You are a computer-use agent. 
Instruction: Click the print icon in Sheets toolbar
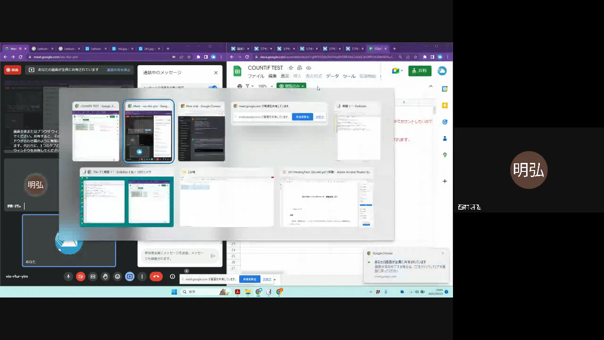click(240, 86)
